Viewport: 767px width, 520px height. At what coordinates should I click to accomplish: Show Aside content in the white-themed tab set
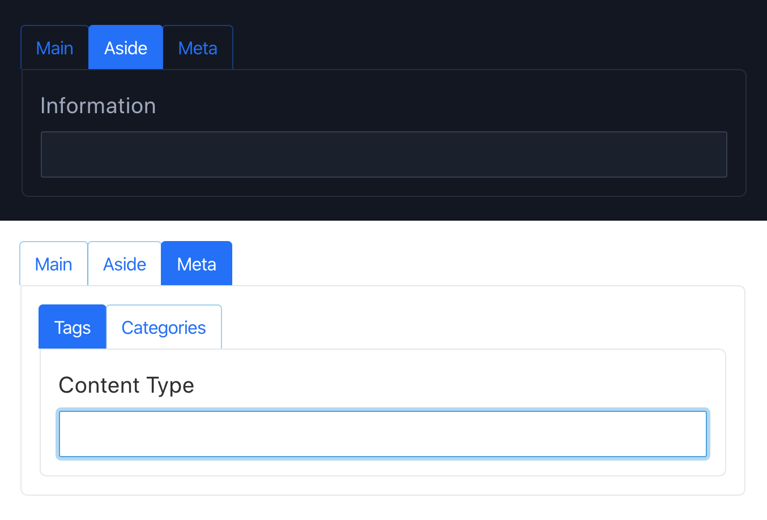point(125,264)
